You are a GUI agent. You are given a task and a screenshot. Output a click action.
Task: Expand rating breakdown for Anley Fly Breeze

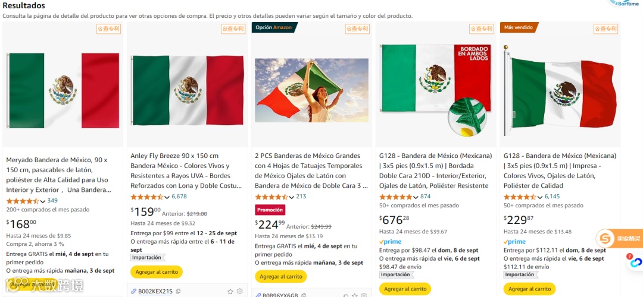167,197
